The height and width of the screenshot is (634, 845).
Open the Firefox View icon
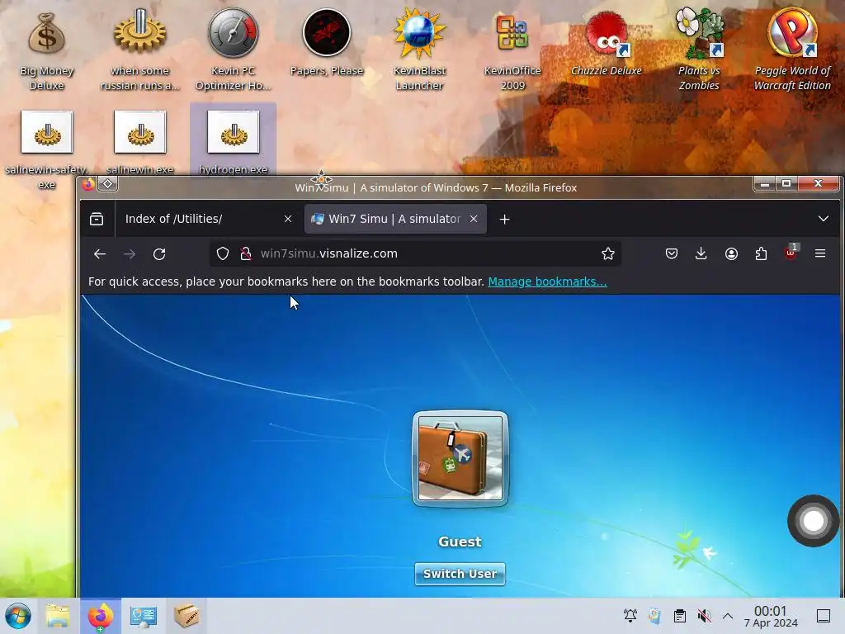coord(97,219)
